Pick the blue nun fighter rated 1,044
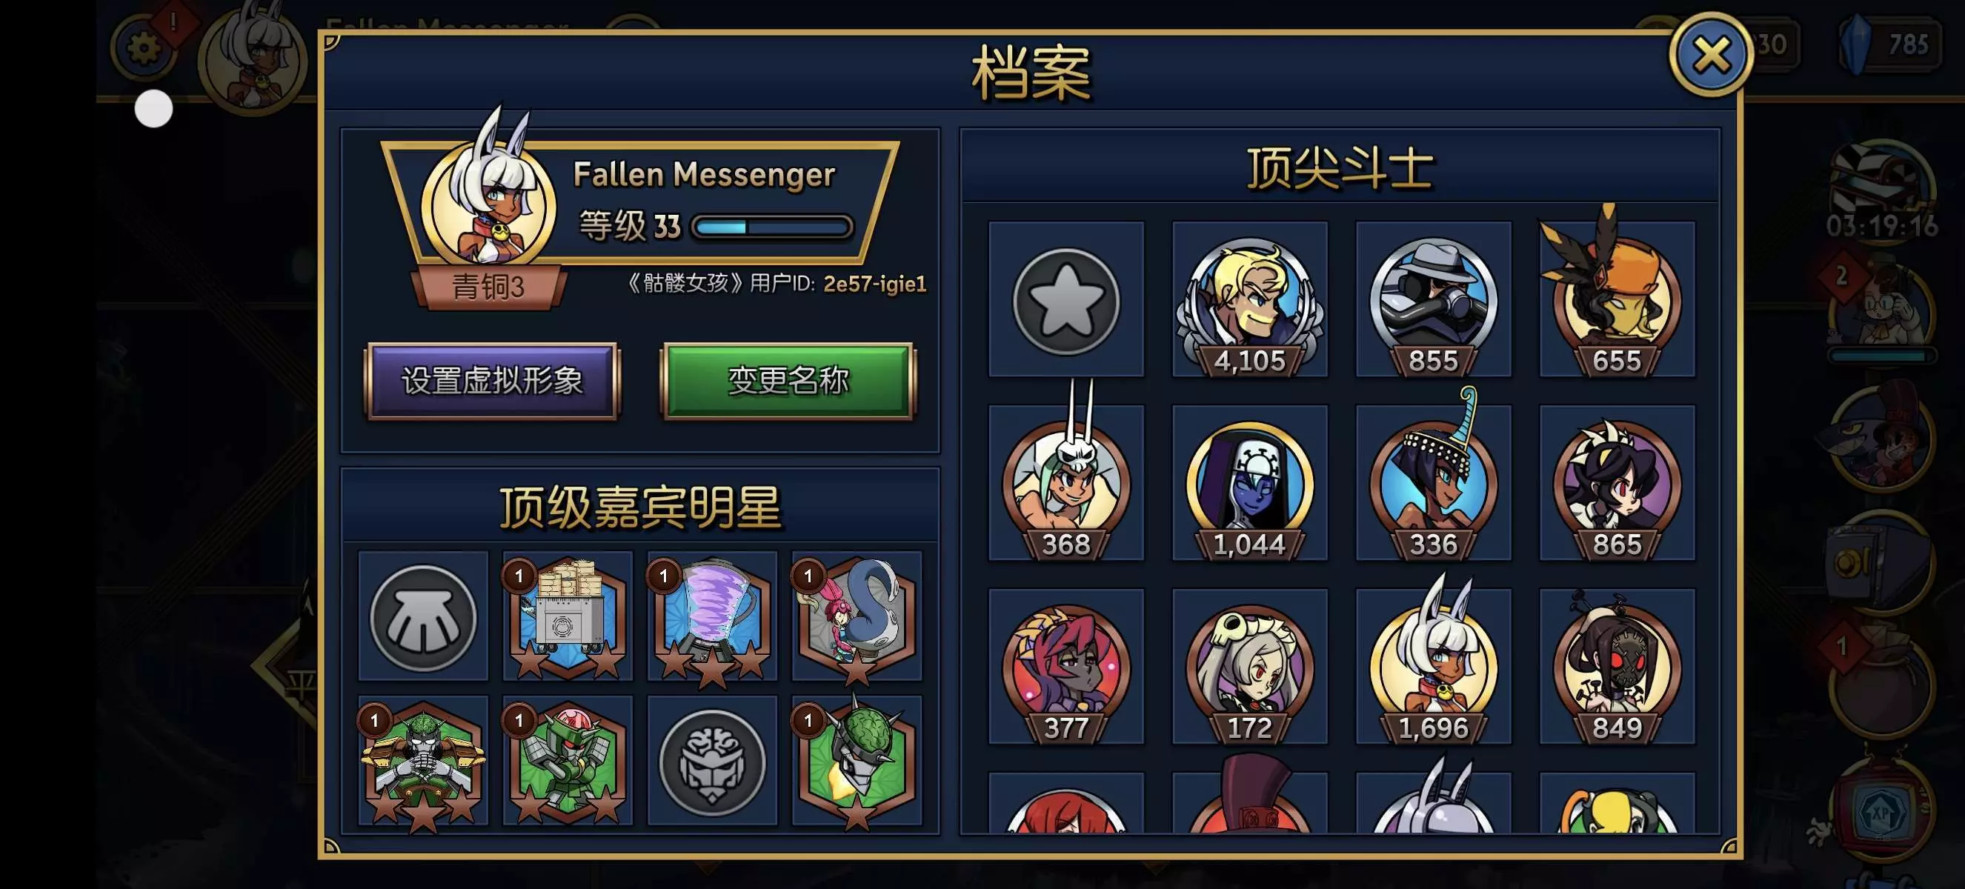 pyautogui.click(x=1249, y=482)
